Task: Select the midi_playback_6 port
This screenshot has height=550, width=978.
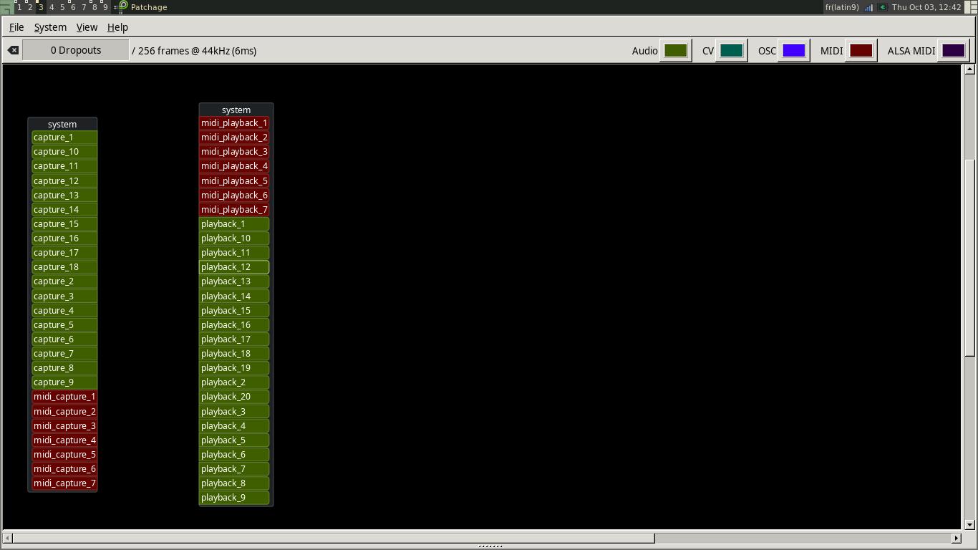Action: tap(234, 195)
